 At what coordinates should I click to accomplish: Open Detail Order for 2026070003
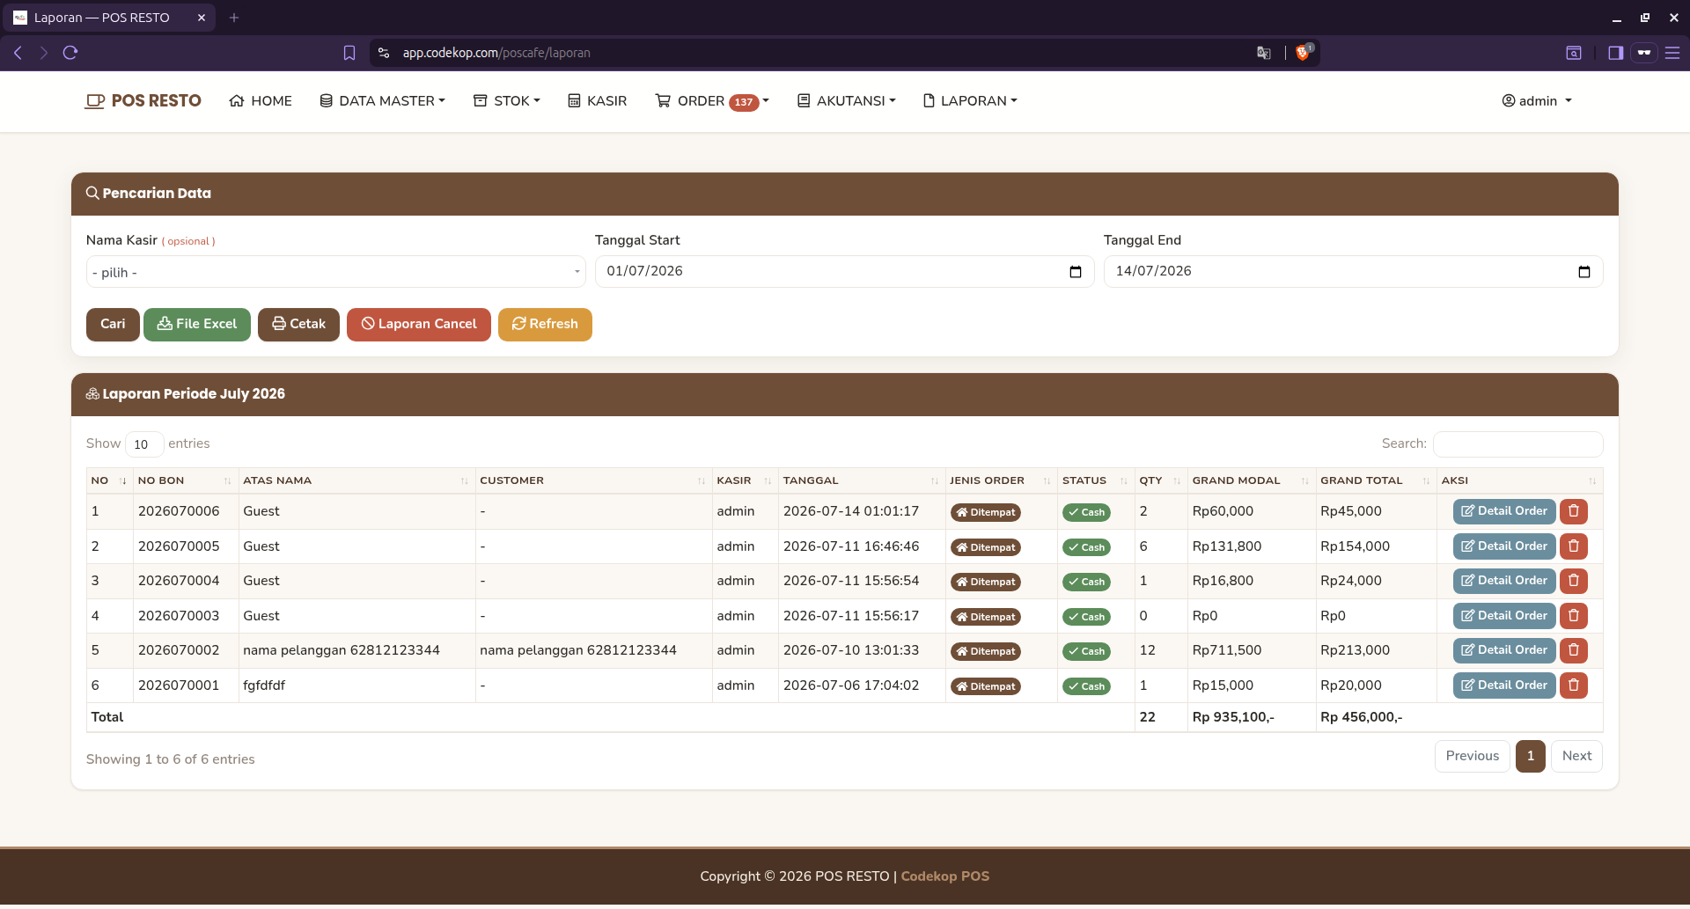(x=1504, y=616)
